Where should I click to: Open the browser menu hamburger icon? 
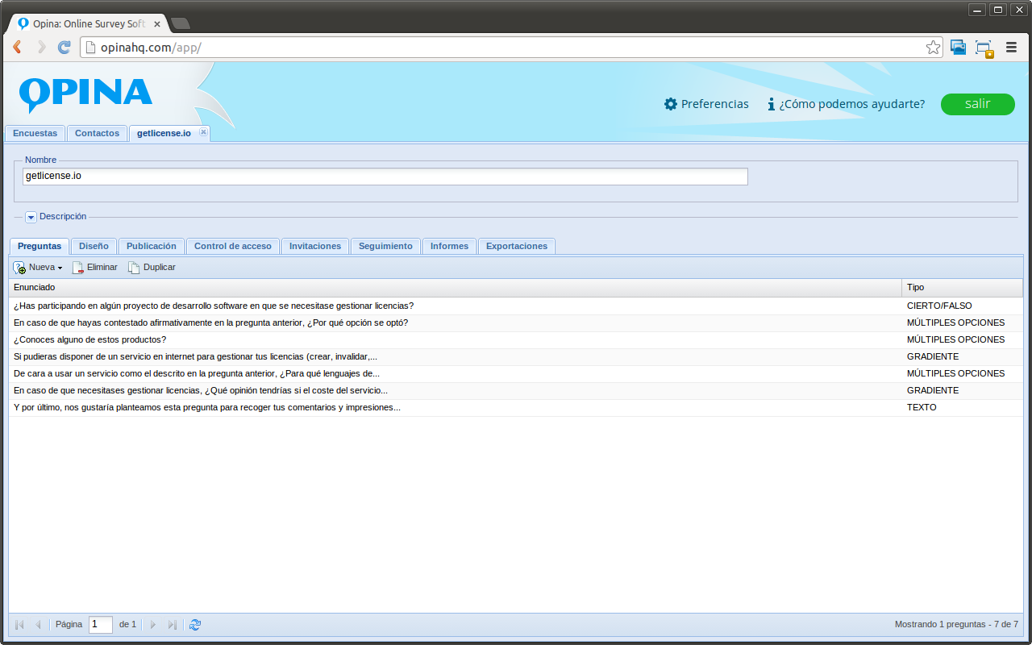(x=1011, y=47)
